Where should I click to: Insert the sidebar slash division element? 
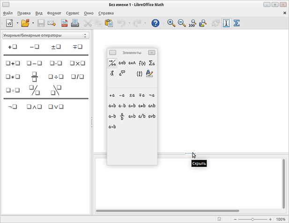point(78,77)
